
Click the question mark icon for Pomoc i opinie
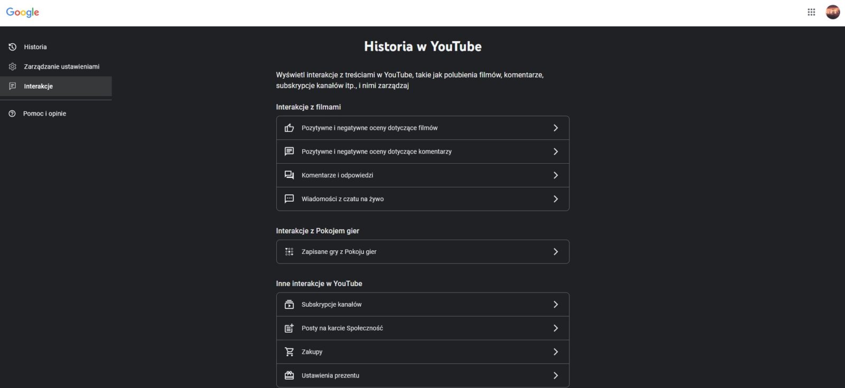tap(12, 113)
